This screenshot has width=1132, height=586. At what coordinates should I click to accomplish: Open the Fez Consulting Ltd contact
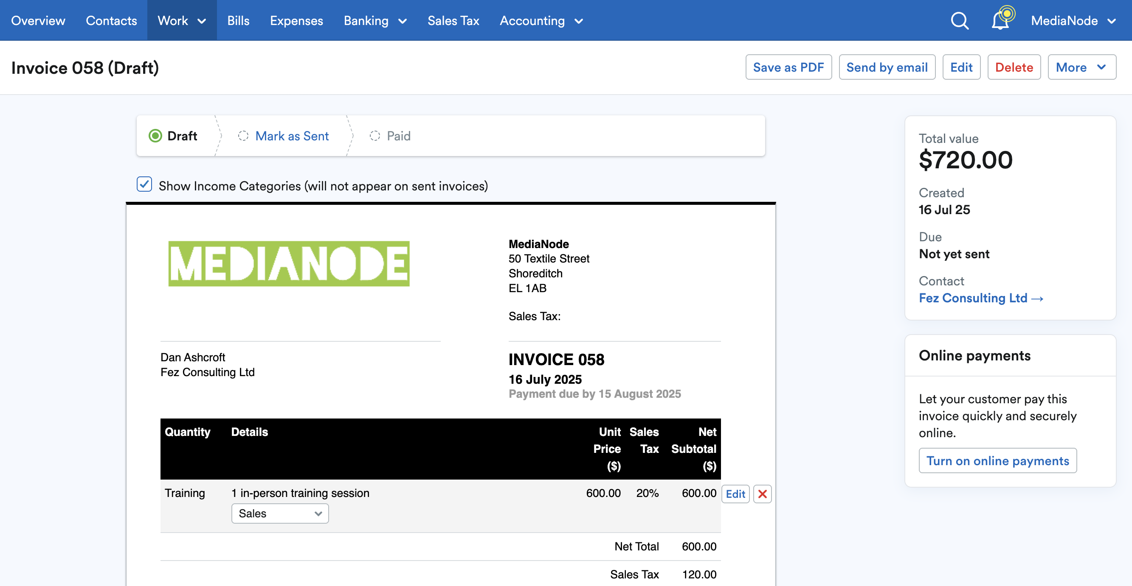pos(980,298)
